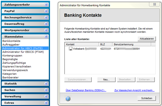
Task: Select the Volksbank contact row
Action: [110, 49]
